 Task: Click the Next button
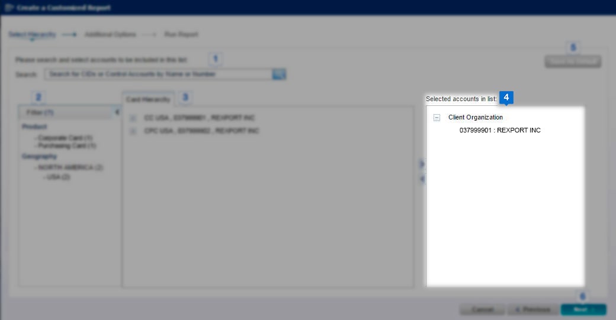coord(583,309)
